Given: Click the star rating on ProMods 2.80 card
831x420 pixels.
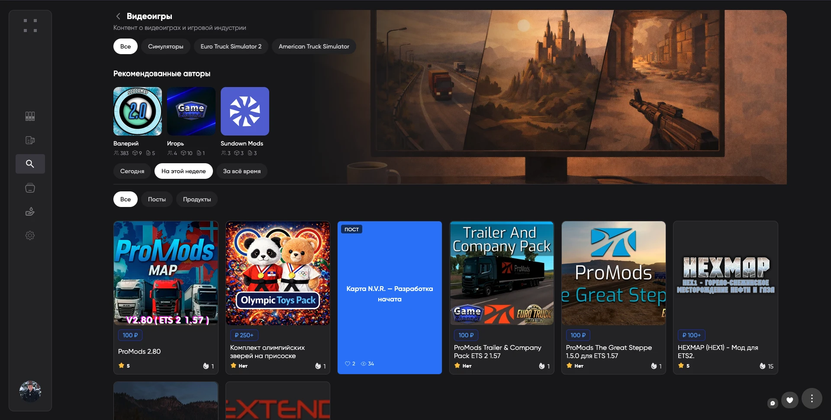Looking at the screenshot, I should 124,365.
